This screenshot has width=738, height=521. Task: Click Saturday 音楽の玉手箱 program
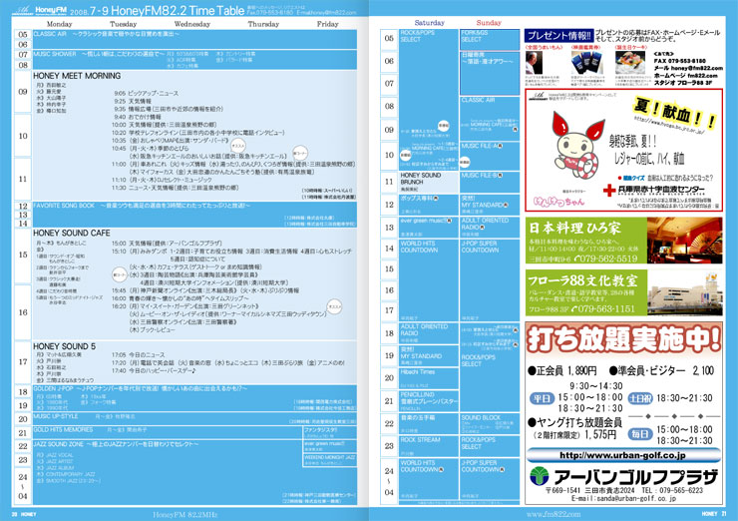click(x=428, y=423)
